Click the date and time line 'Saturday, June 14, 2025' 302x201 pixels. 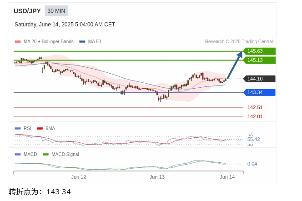65,25
